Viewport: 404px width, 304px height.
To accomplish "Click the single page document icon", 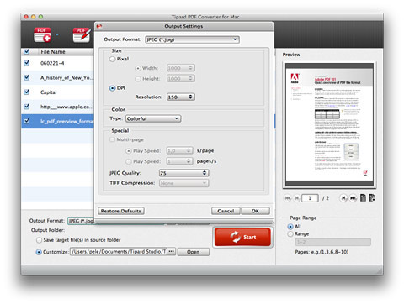I will point(363,197).
